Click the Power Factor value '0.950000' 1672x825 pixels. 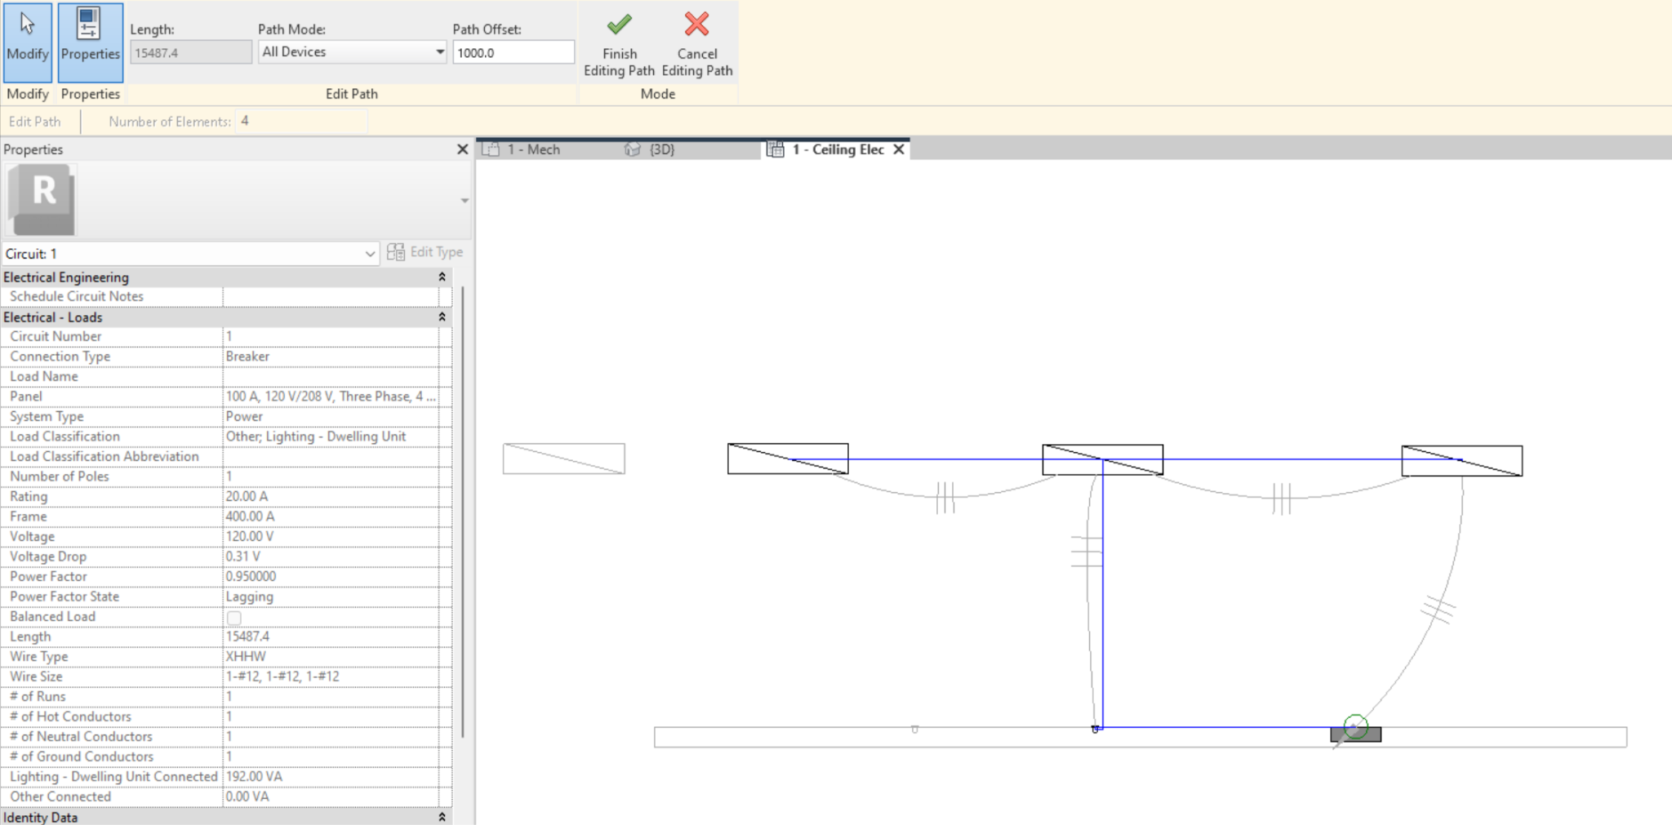click(x=251, y=576)
